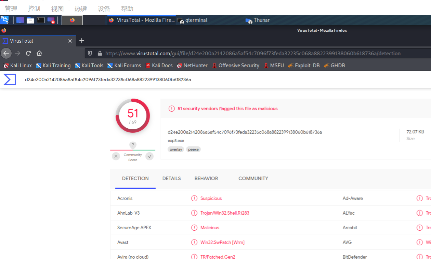
Task: Open tracking protection shield icon
Action: [90, 53]
